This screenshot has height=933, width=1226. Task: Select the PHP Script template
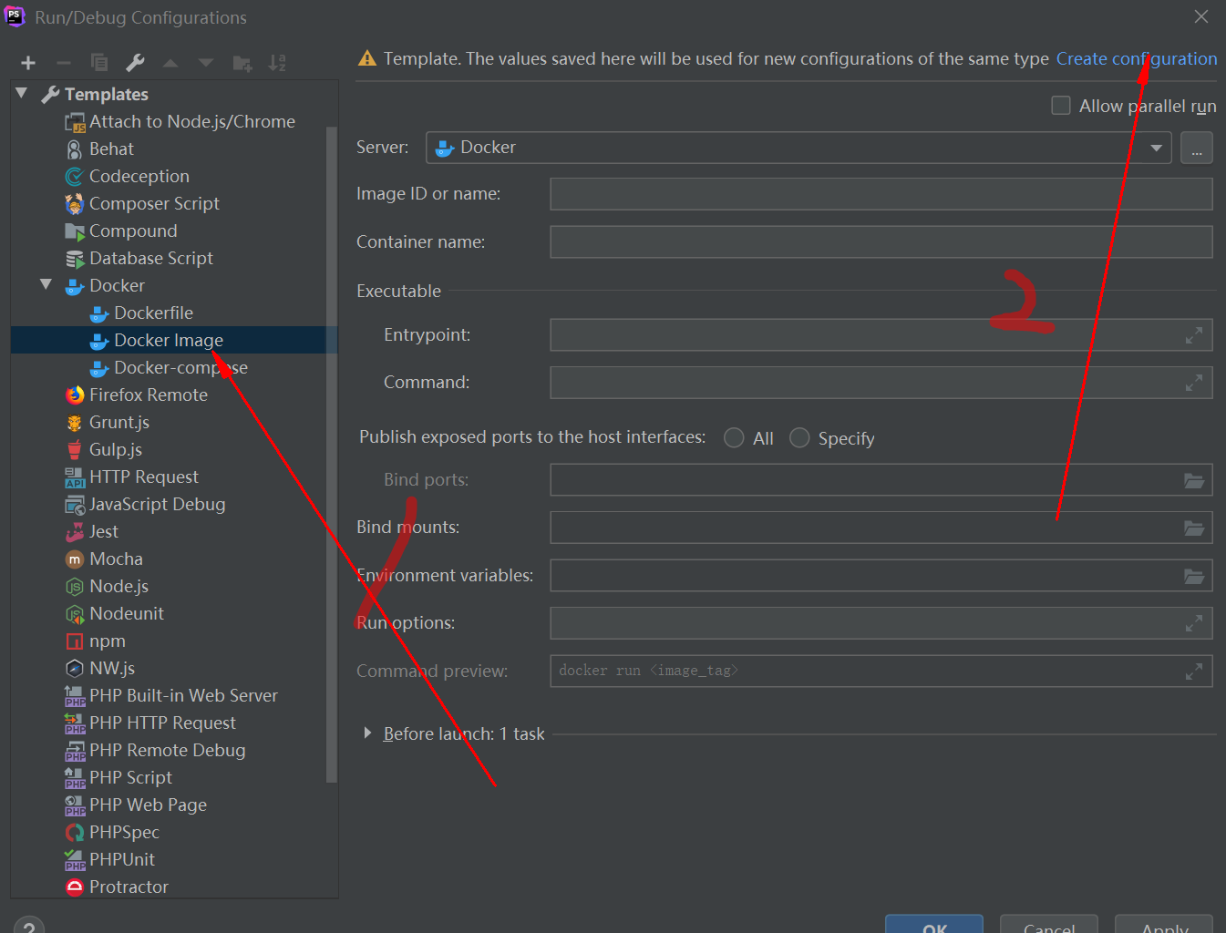(173, 778)
